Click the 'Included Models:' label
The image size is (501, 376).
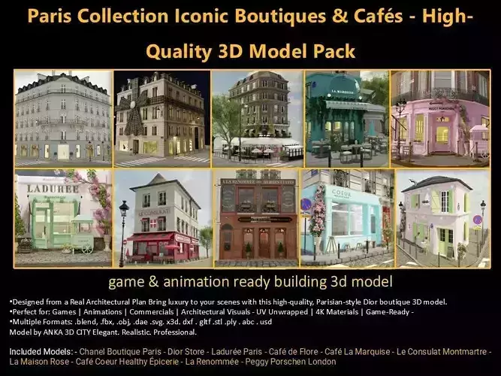click(x=41, y=352)
